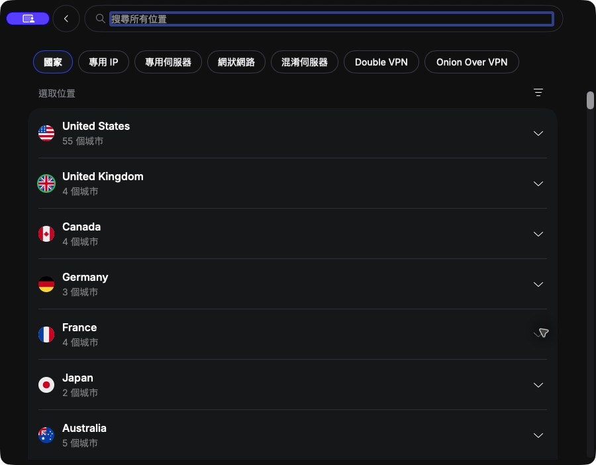Click the 55 個城市 label
The height and width of the screenshot is (465, 596).
pos(83,141)
